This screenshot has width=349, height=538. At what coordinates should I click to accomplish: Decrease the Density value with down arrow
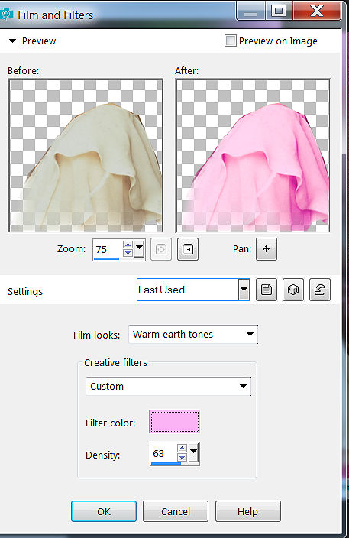click(182, 457)
